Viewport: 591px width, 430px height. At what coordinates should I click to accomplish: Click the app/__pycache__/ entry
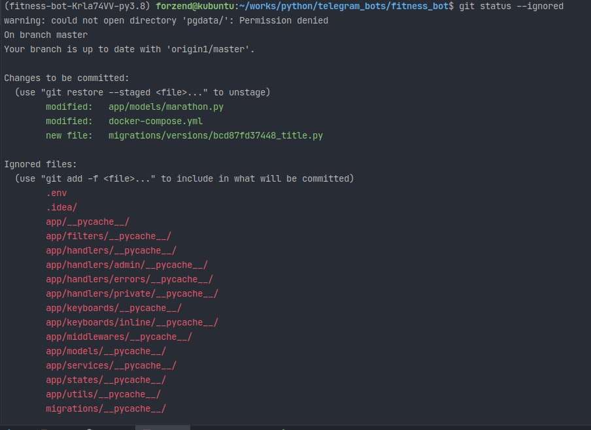point(88,222)
